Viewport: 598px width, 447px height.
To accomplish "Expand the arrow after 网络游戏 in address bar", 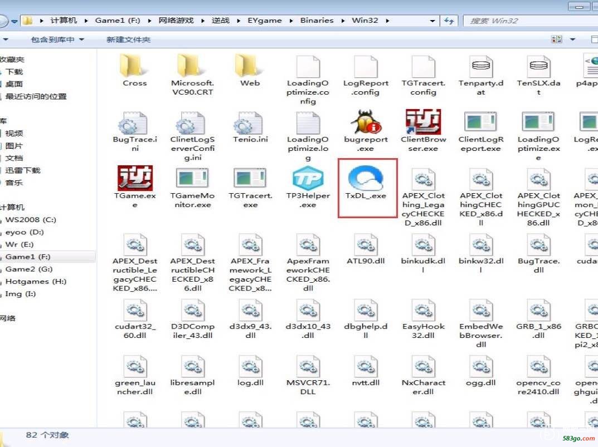I will click(x=202, y=21).
